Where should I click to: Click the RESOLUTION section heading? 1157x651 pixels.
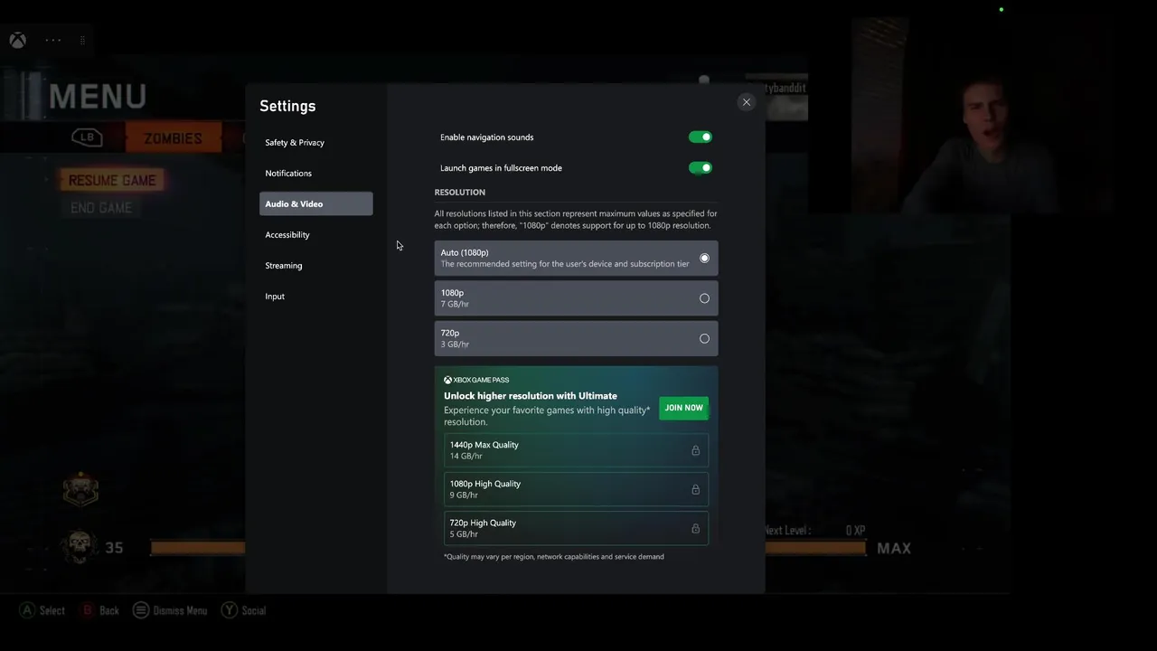point(460,193)
